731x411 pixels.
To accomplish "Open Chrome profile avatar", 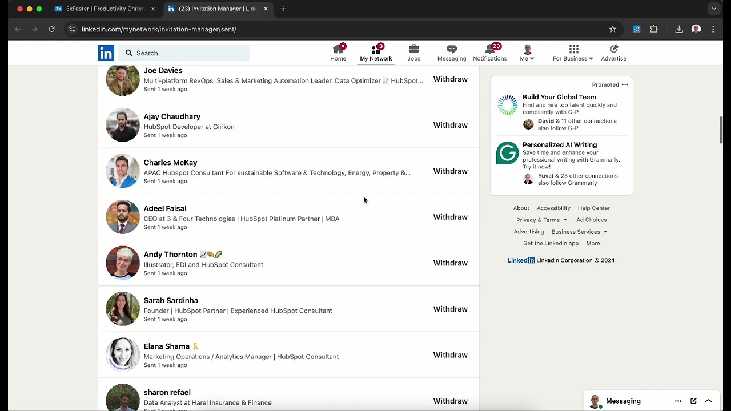I will 696,29.
